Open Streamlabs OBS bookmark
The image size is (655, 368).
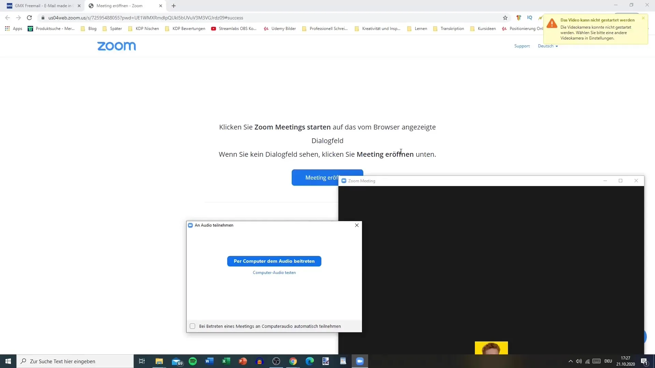tap(234, 29)
